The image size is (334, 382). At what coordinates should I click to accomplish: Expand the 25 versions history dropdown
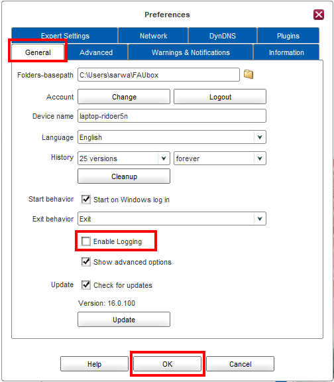click(x=124, y=159)
